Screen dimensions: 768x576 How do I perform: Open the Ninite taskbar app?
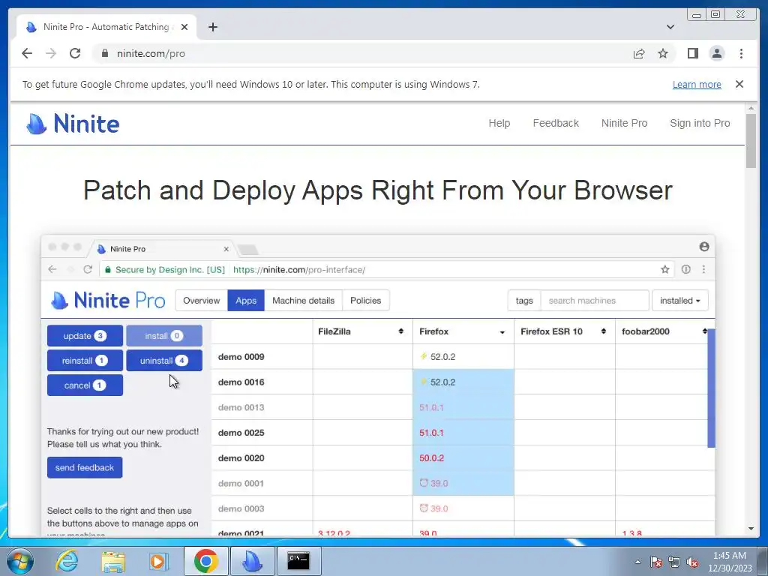click(252, 561)
